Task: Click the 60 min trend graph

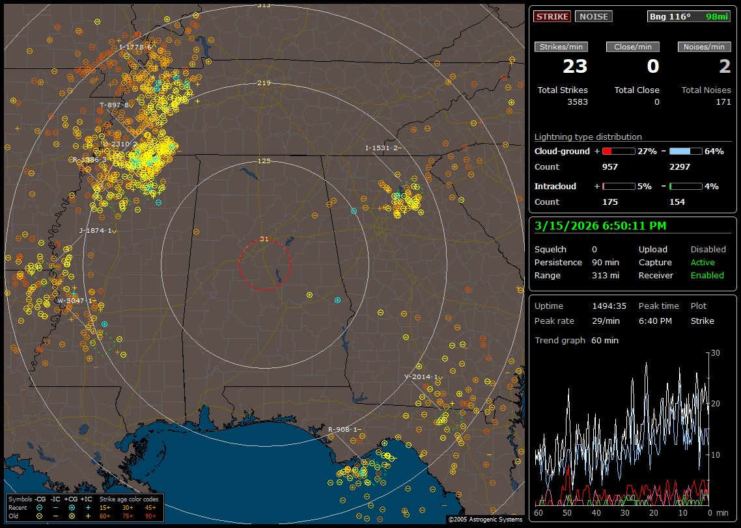Action: click(x=622, y=429)
